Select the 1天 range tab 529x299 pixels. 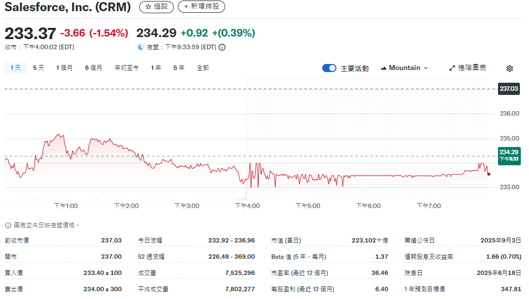tap(16, 68)
